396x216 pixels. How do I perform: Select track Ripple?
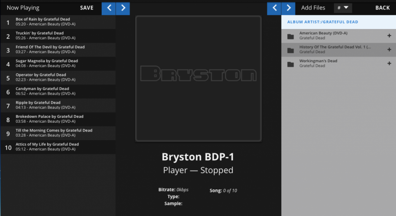coord(58,105)
